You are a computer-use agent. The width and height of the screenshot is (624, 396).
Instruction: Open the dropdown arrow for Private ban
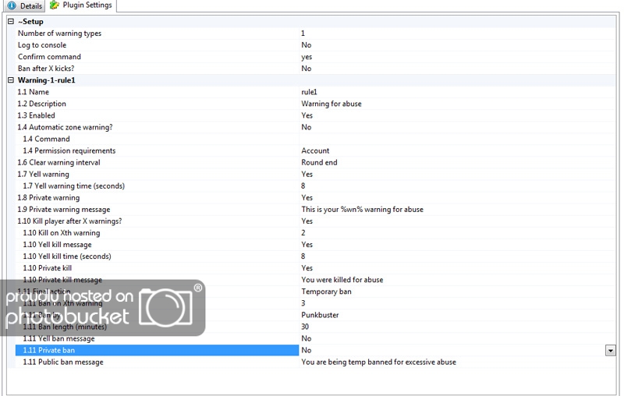point(610,351)
